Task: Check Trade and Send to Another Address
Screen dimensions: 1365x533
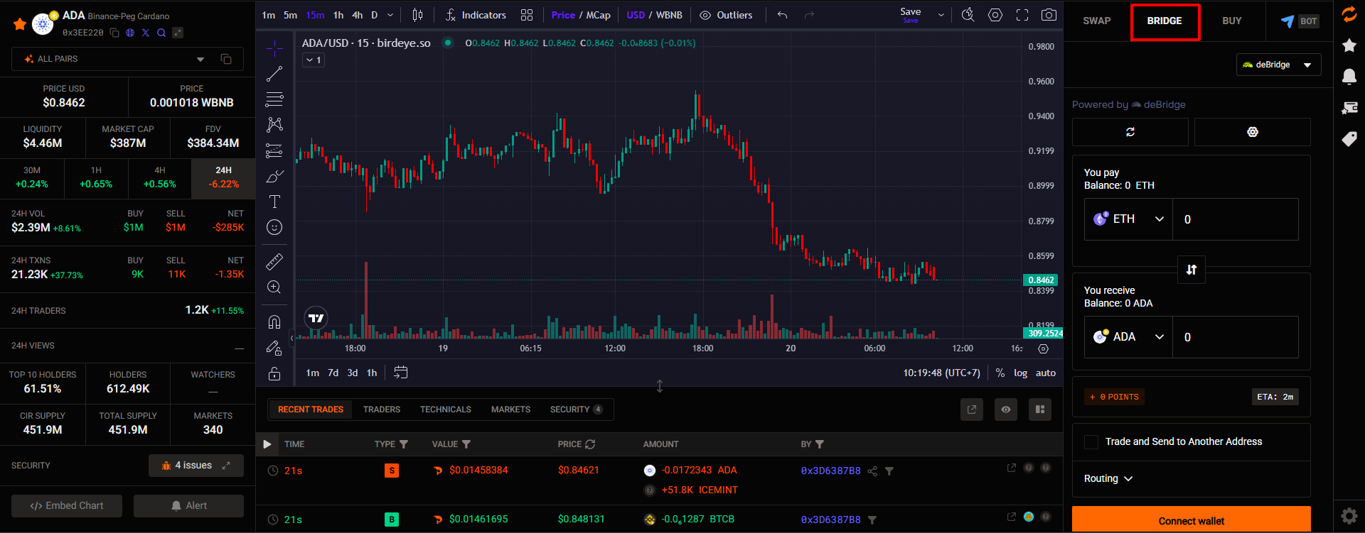Action: tap(1091, 442)
